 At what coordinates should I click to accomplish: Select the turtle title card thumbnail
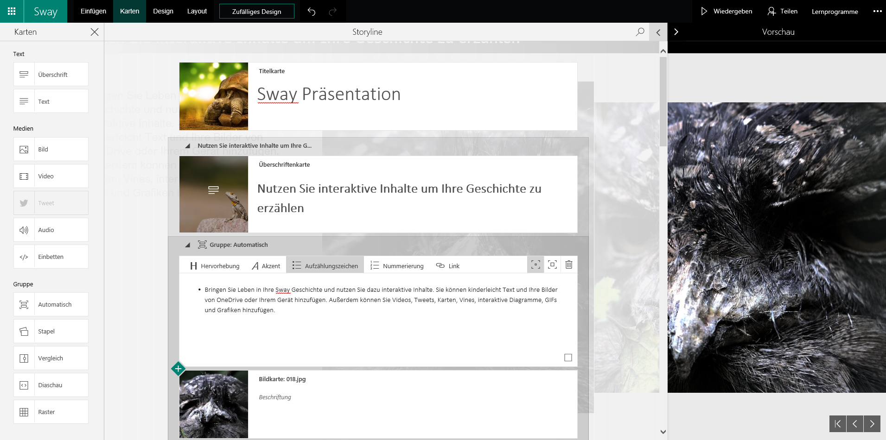click(214, 96)
